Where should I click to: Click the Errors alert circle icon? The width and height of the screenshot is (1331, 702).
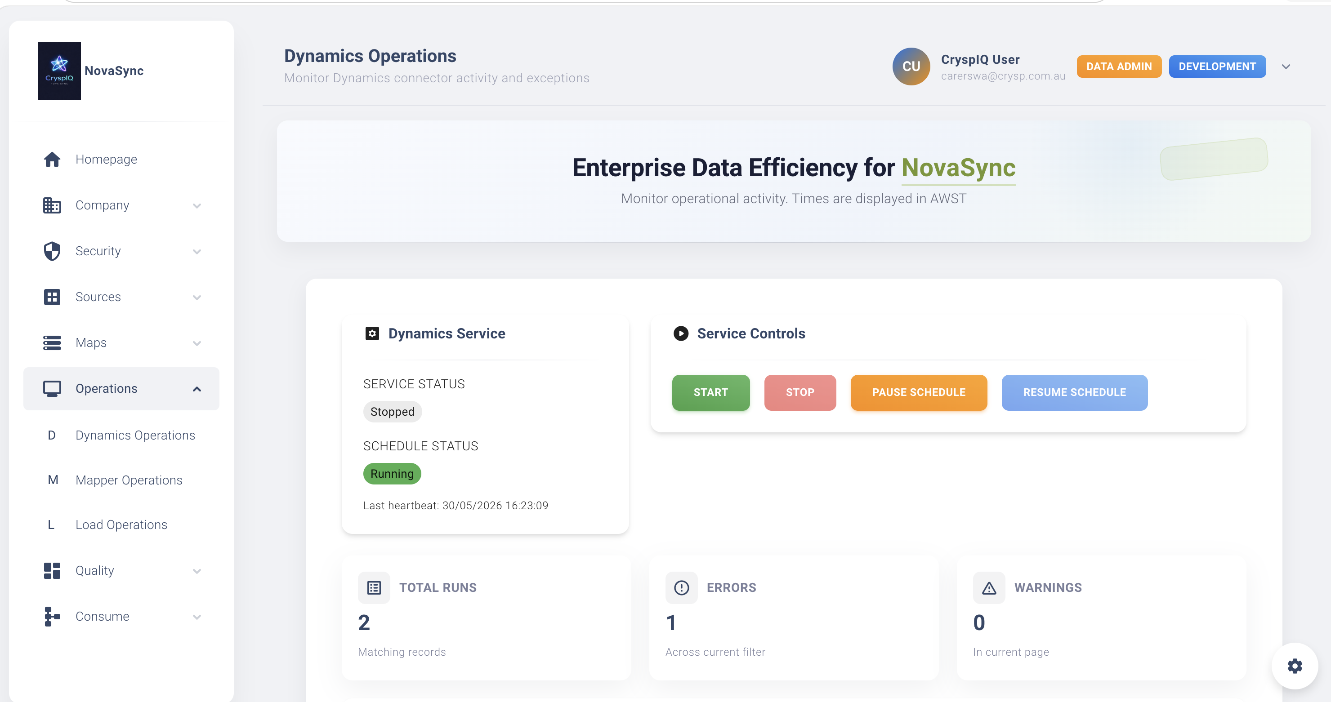[682, 588]
